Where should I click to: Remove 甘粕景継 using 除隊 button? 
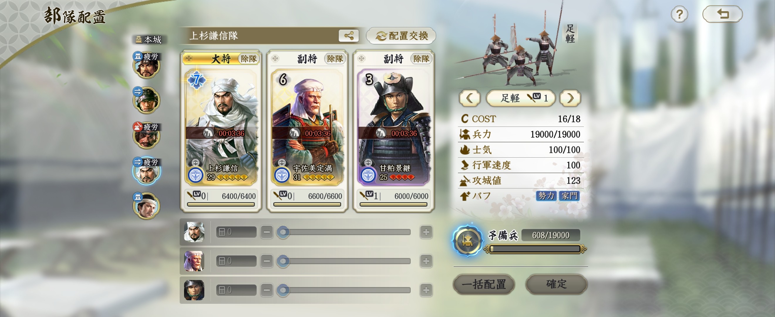[x=421, y=59]
